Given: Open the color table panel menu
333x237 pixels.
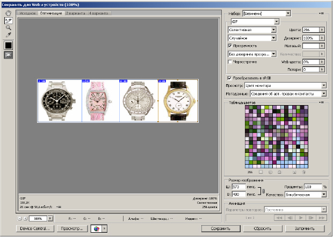Looking at the screenshot, I should (322, 102).
